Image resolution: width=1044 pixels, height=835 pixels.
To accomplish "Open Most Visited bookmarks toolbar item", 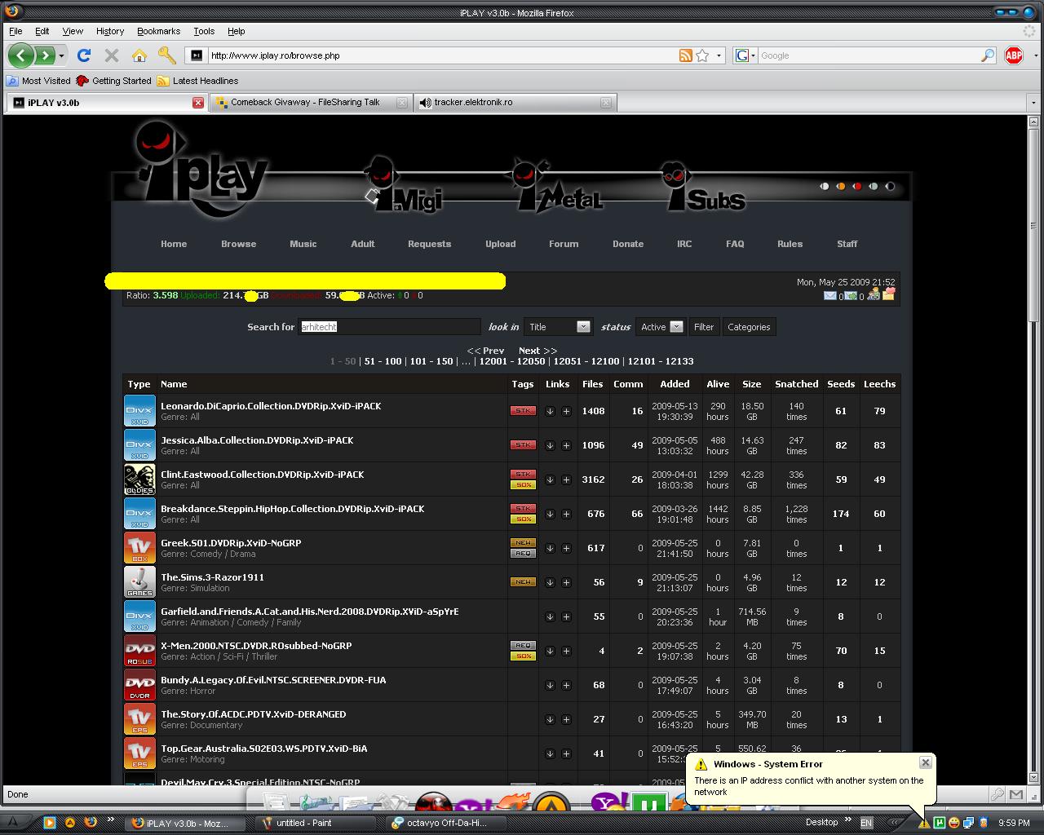I will click(x=38, y=81).
